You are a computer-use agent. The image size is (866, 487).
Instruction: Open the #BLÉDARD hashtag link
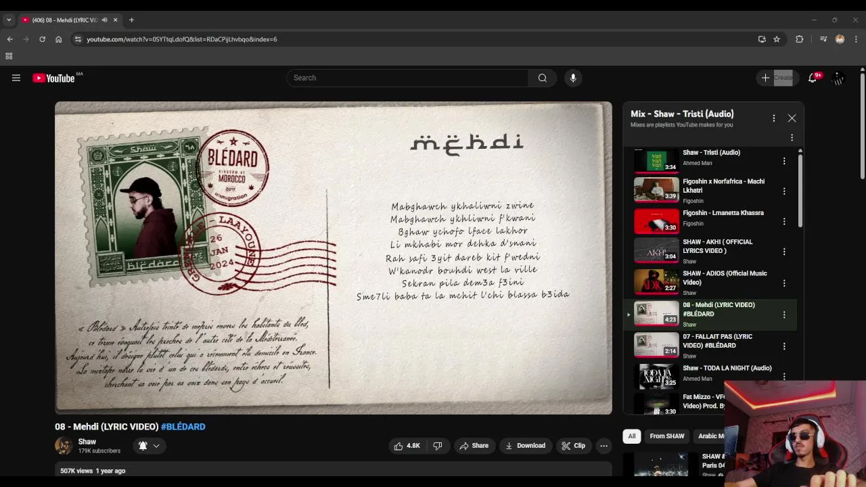point(183,427)
